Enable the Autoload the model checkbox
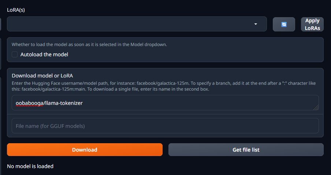This screenshot has width=331, height=175. tap(15, 54)
